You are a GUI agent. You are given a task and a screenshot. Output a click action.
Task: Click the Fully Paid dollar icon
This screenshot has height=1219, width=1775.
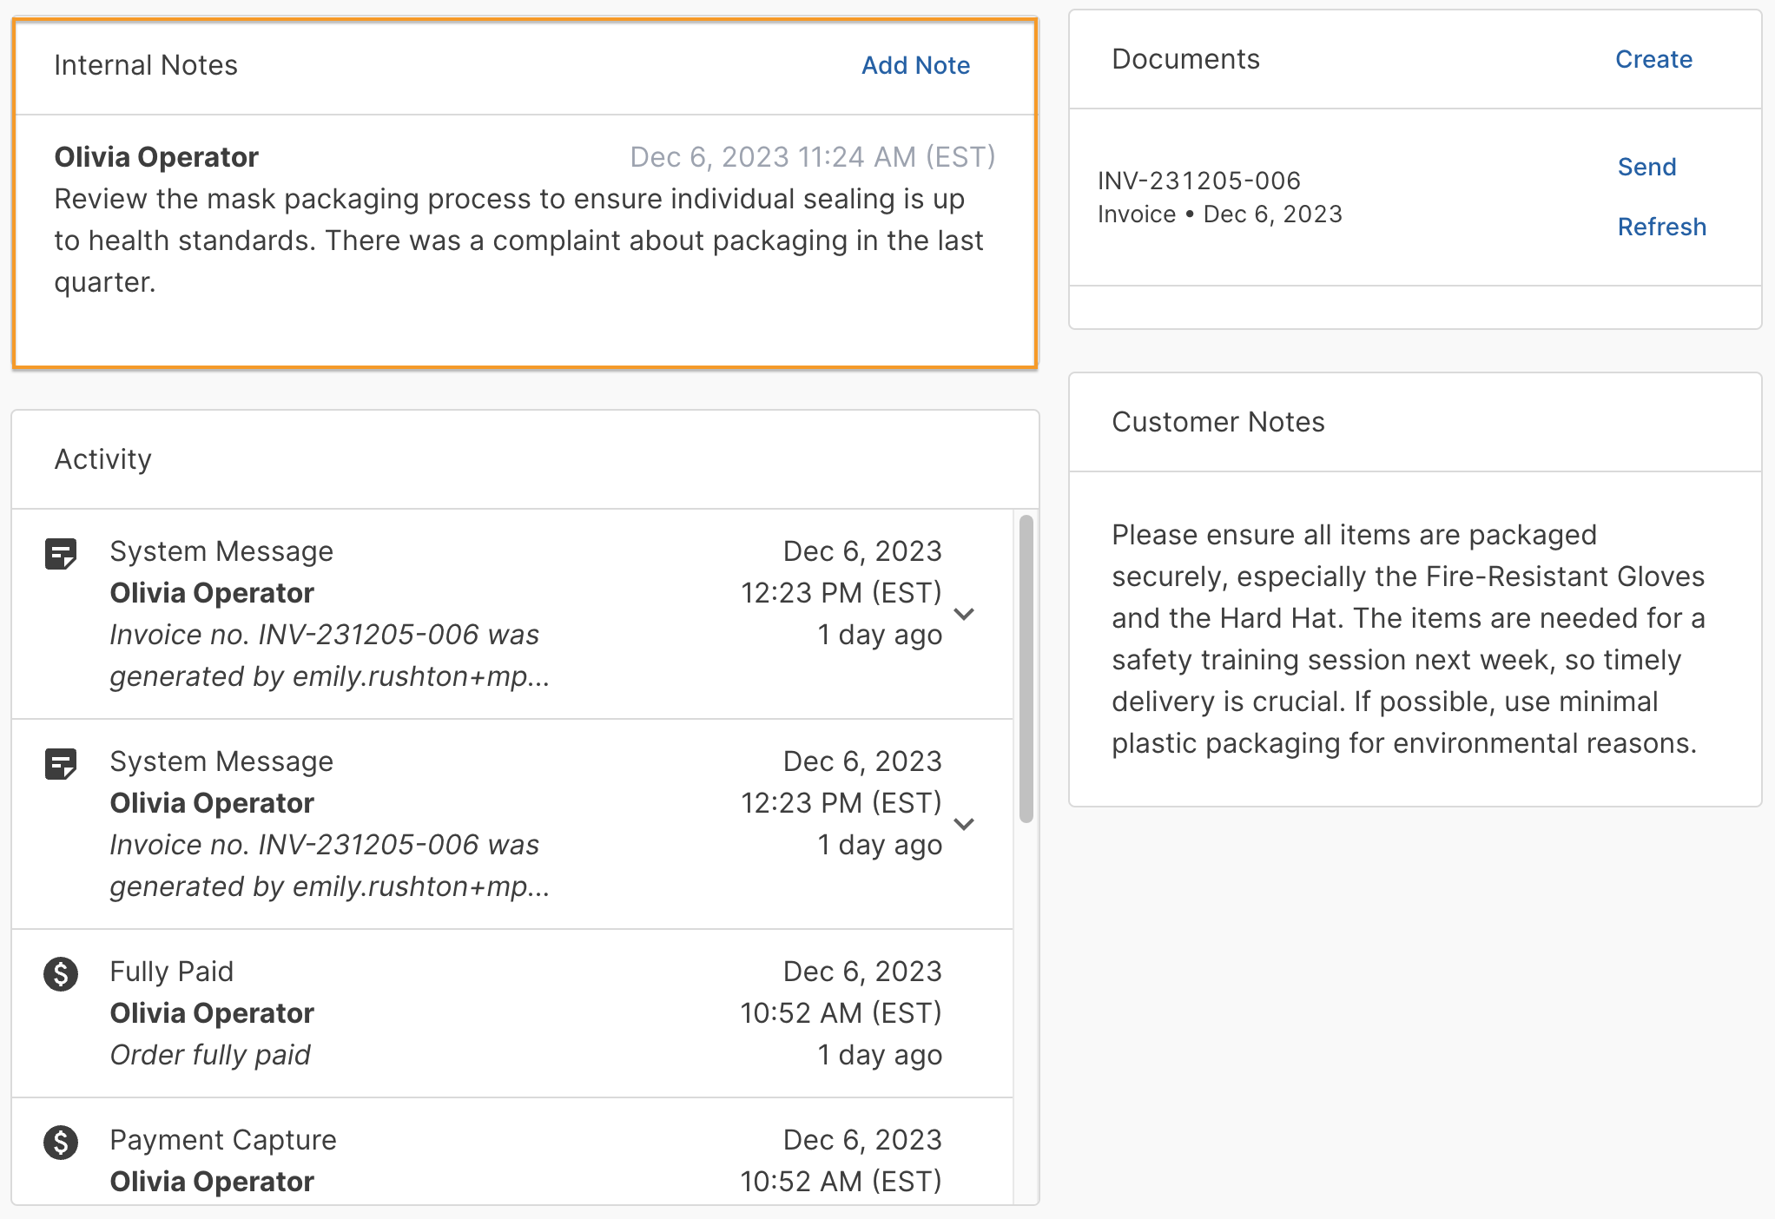point(61,974)
